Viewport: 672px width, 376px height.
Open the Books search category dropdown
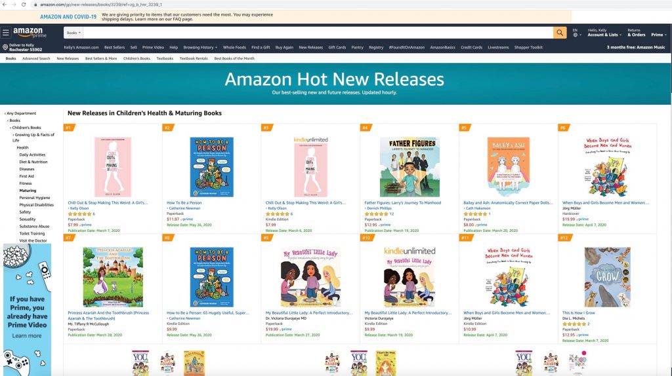(x=73, y=33)
